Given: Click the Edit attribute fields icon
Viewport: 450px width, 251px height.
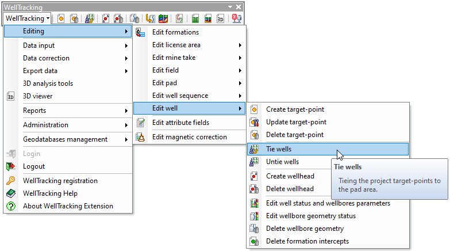Looking at the screenshot, I should point(140,123).
